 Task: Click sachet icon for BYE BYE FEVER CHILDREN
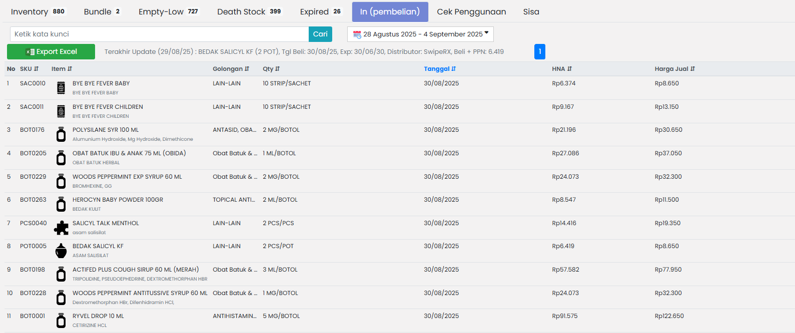tap(61, 111)
